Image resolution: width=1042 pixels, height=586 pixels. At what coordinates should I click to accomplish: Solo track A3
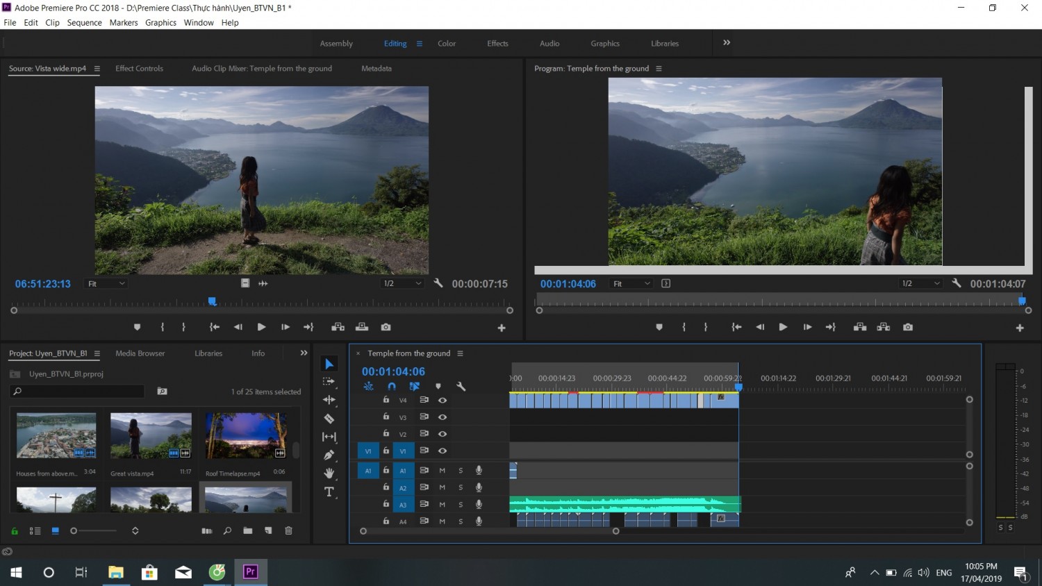click(x=461, y=505)
